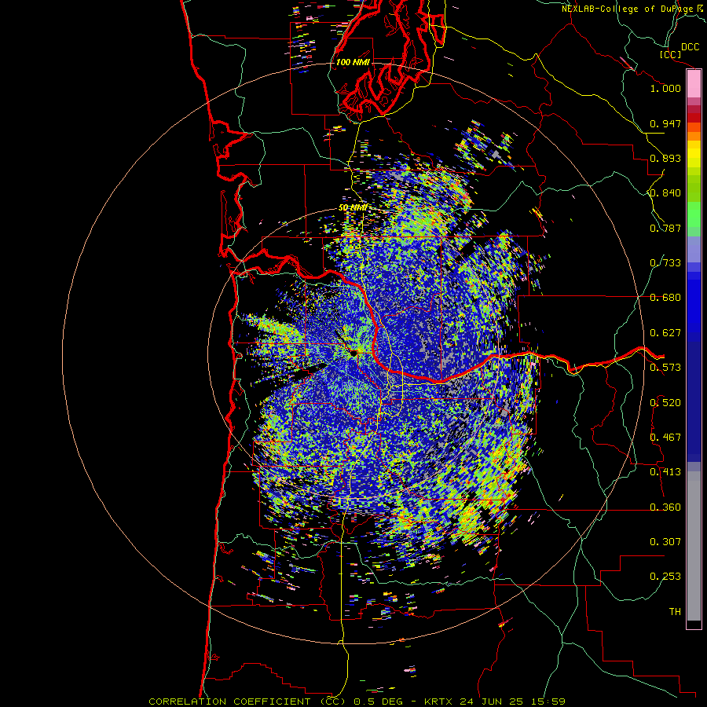
Task: Click the DCC label above the color scale
Action: (690, 47)
